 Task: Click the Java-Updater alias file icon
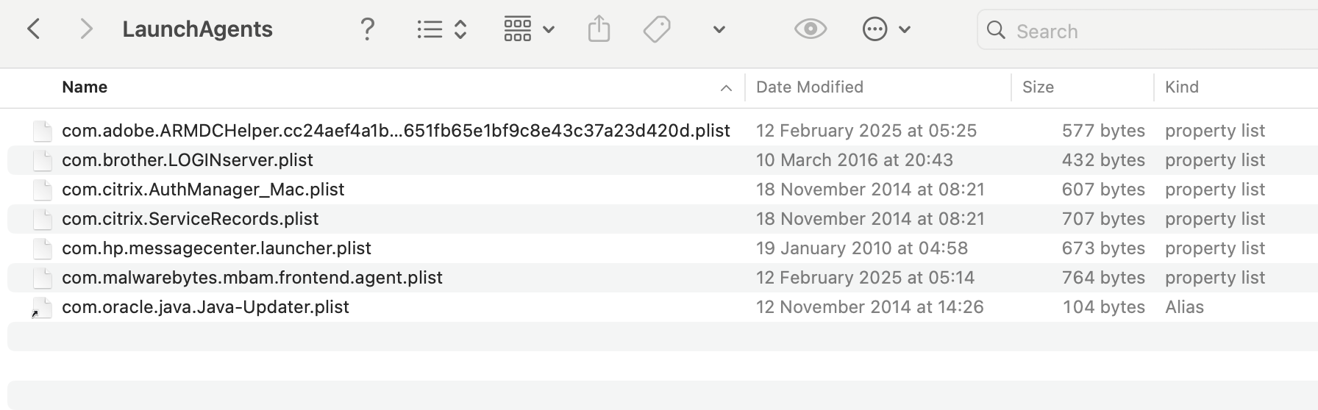click(42, 307)
